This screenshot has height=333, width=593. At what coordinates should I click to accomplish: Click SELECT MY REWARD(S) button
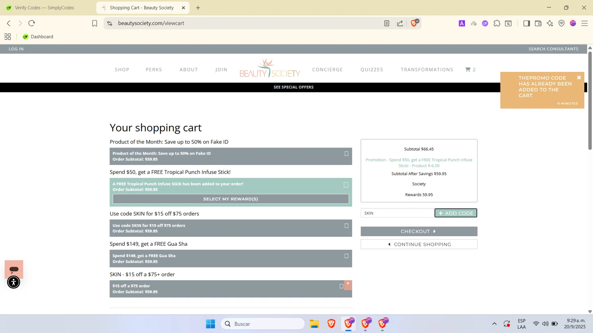coord(230,199)
